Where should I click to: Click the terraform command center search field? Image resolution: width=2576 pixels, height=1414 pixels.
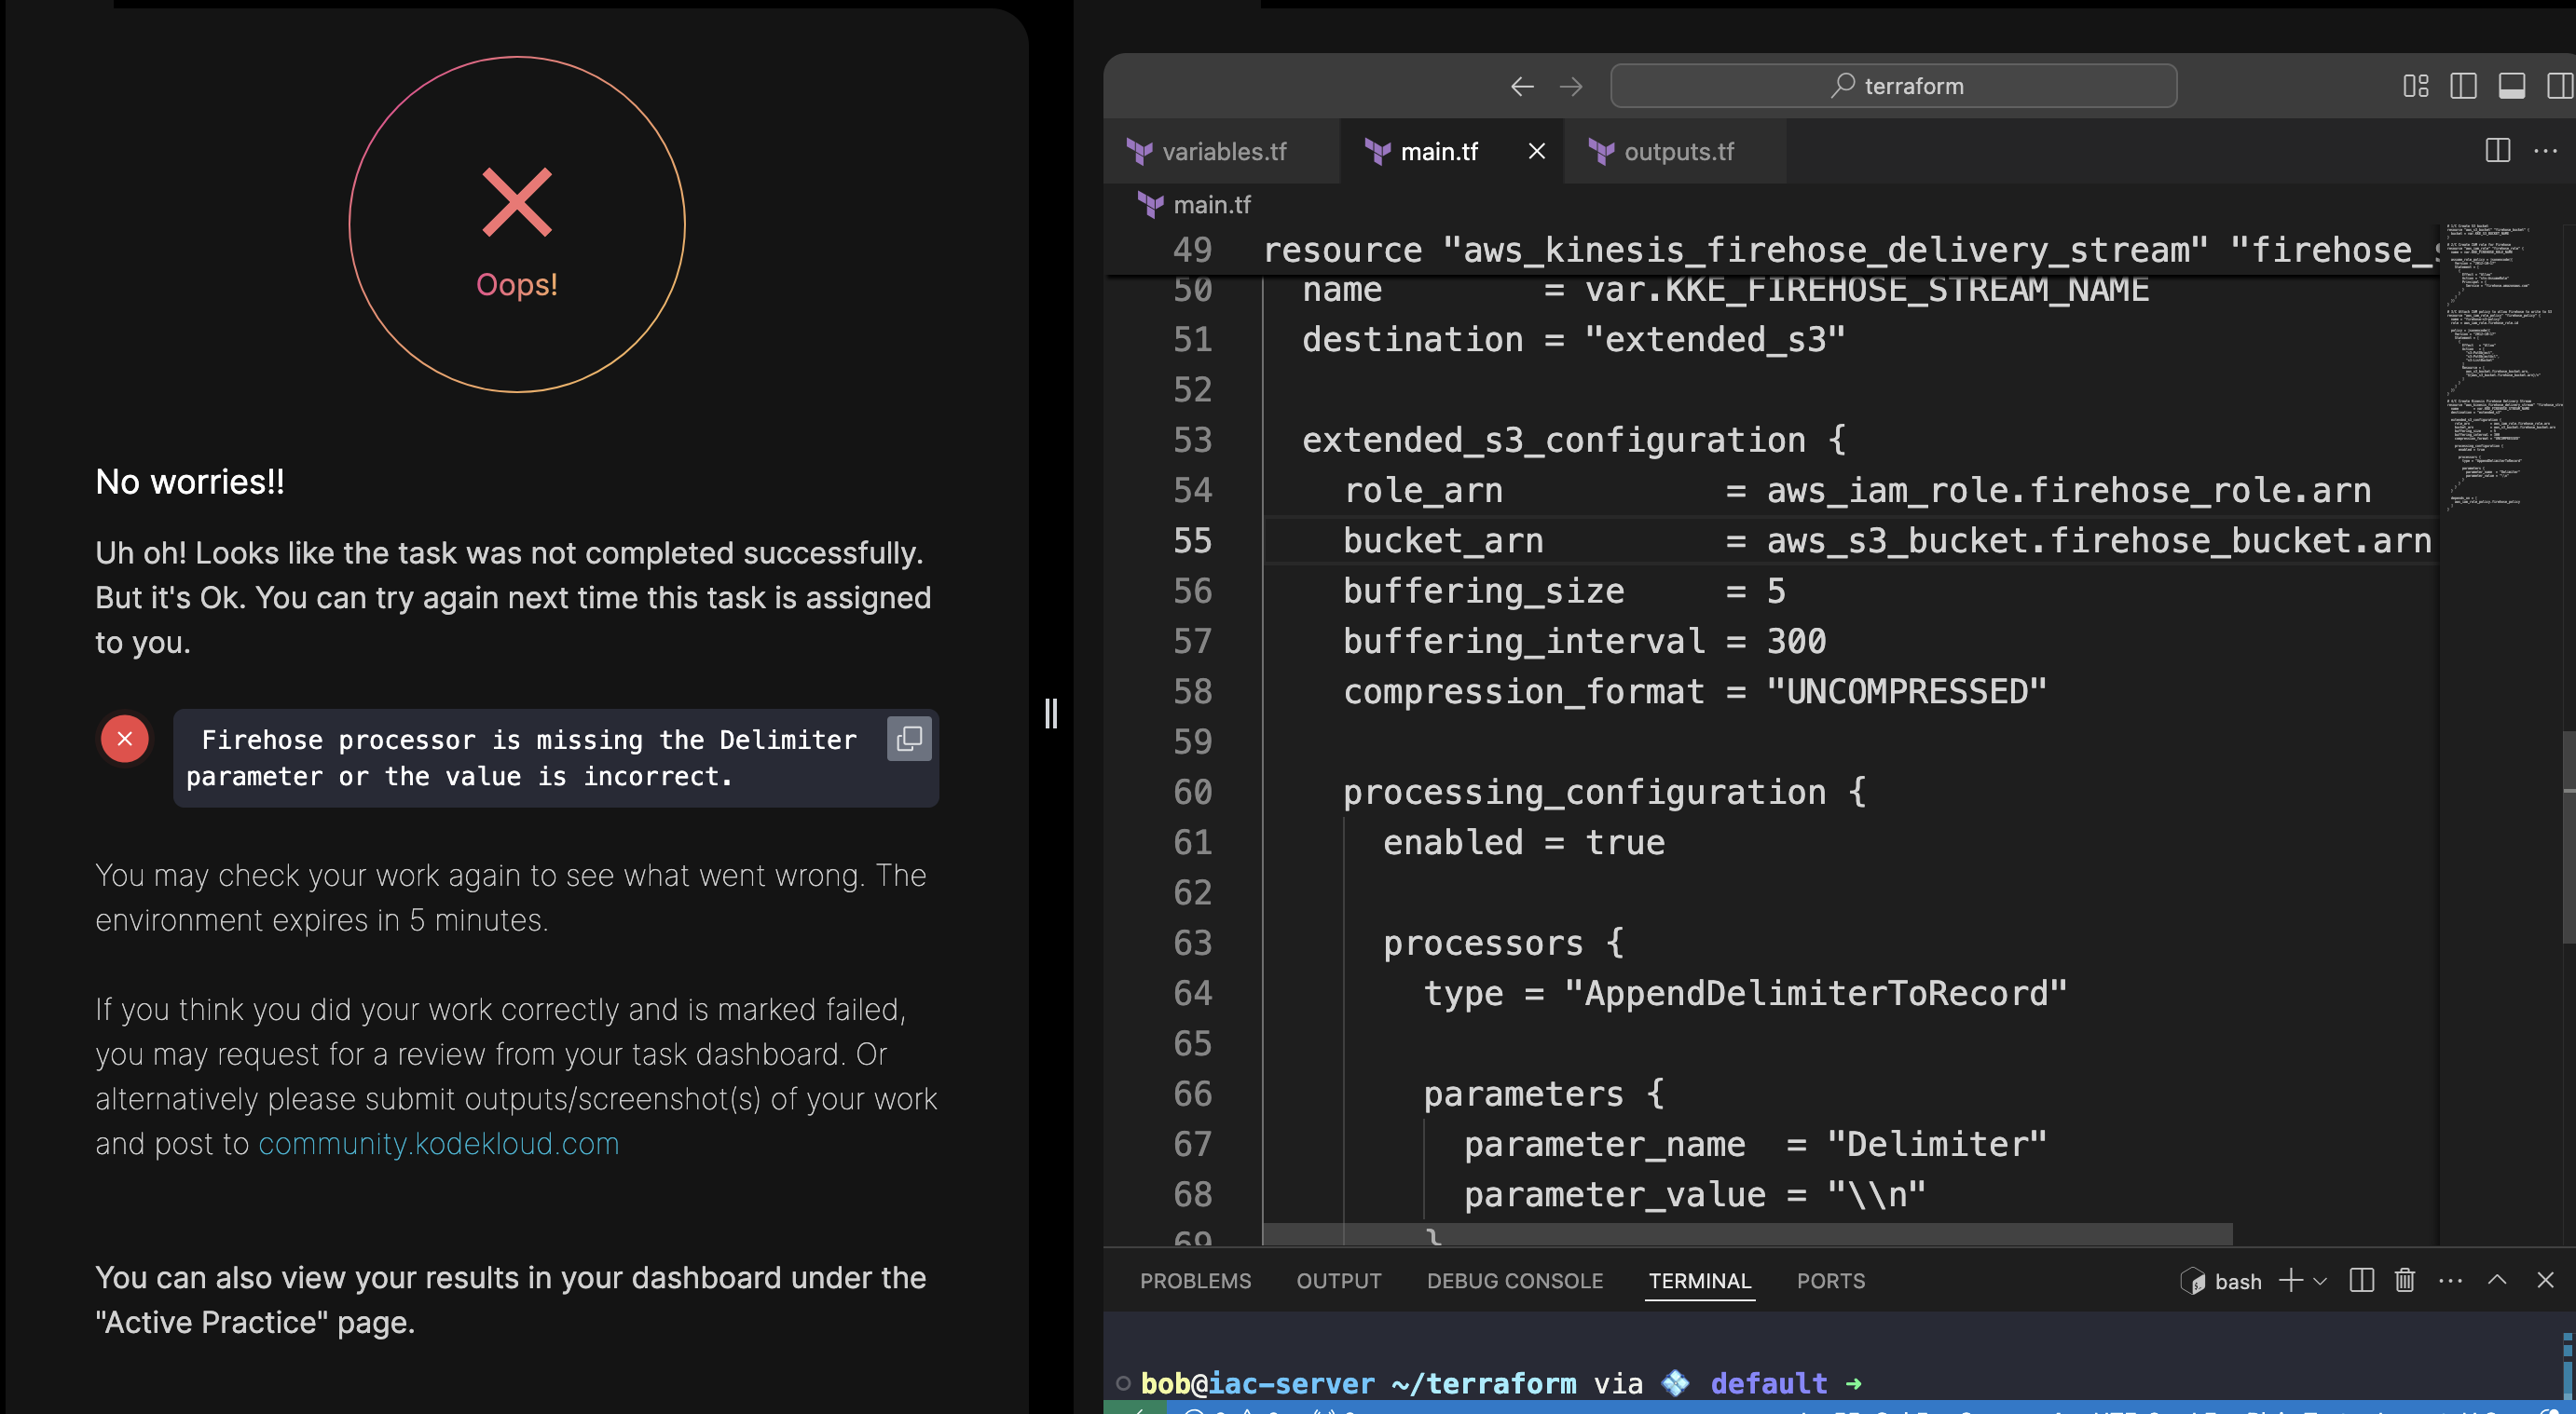coord(1892,87)
